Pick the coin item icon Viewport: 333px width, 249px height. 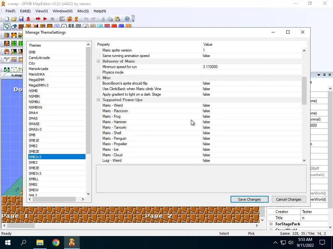(x=7, y=35)
